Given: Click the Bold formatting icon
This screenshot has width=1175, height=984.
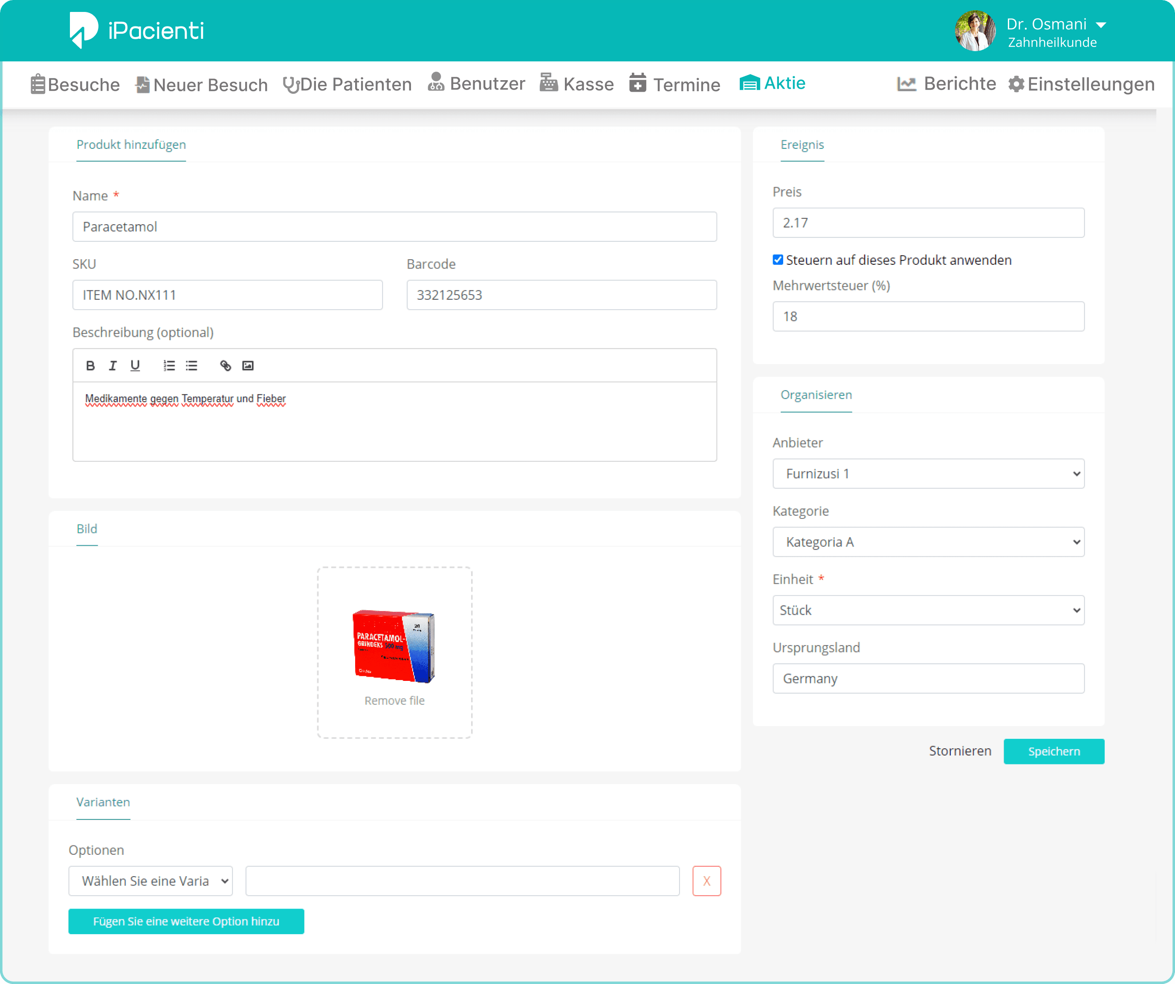Looking at the screenshot, I should pyautogui.click(x=90, y=366).
